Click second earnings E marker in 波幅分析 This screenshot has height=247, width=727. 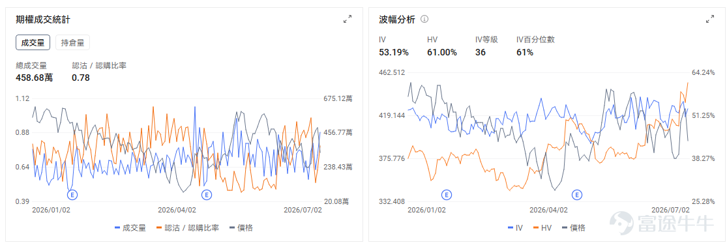(577, 195)
